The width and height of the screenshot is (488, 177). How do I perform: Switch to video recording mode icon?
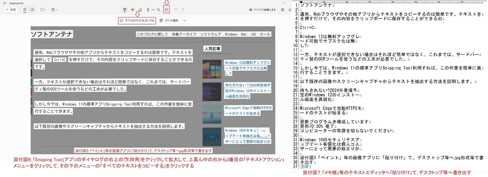coord(32,9)
